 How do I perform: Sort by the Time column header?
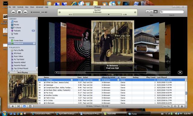(x=78, y=77)
